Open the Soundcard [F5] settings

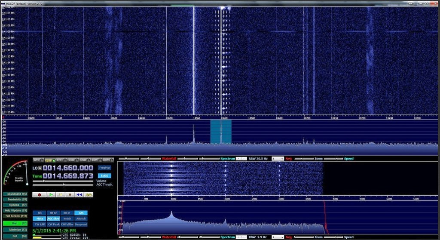[x=16, y=194]
